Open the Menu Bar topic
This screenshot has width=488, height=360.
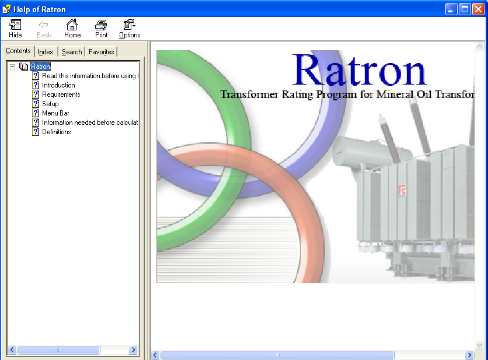[x=55, y=113]
